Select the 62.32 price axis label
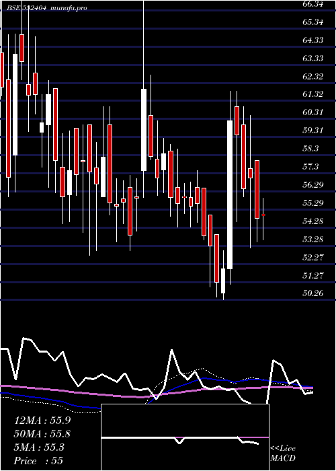The image size is (336, 471). click(x=313, y=76)
